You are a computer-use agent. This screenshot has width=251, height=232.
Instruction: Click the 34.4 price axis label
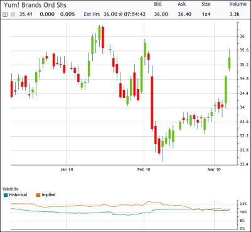tap(244, 93)
